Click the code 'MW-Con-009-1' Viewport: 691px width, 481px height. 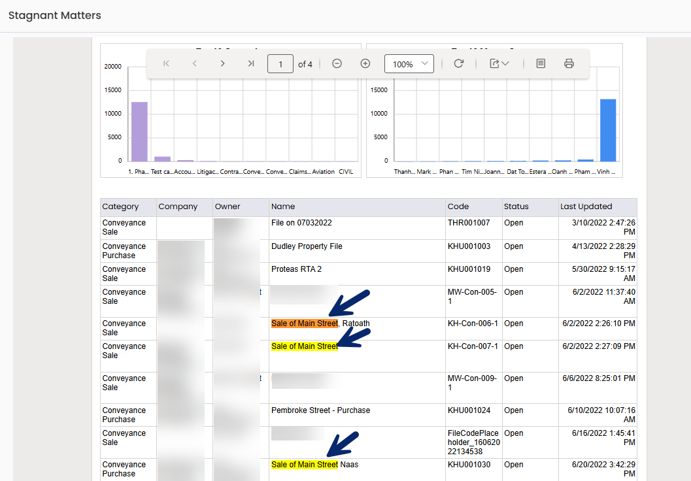pyautogui.click(x=473, y=383)
